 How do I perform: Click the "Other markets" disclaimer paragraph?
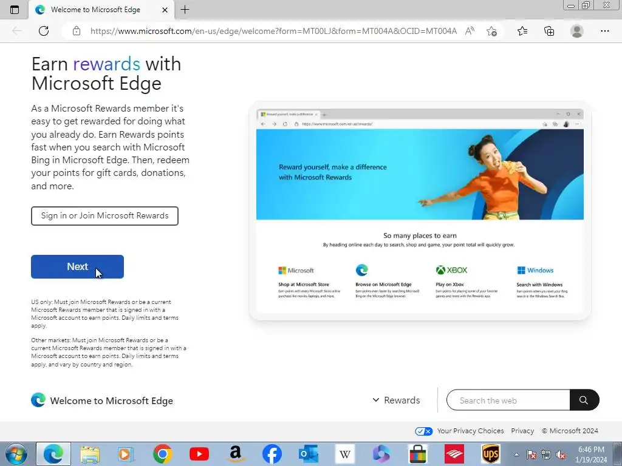(x=109, y=353)
